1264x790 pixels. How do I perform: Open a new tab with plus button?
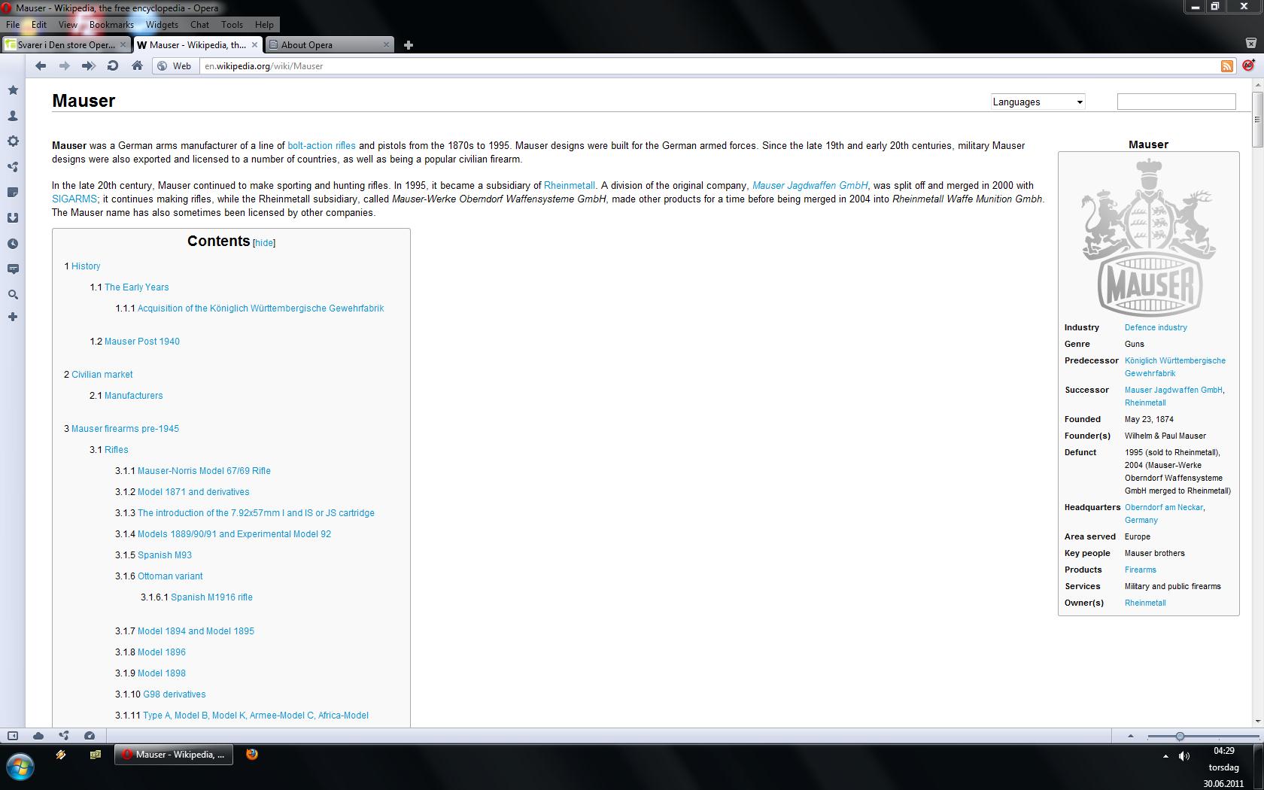409,45
